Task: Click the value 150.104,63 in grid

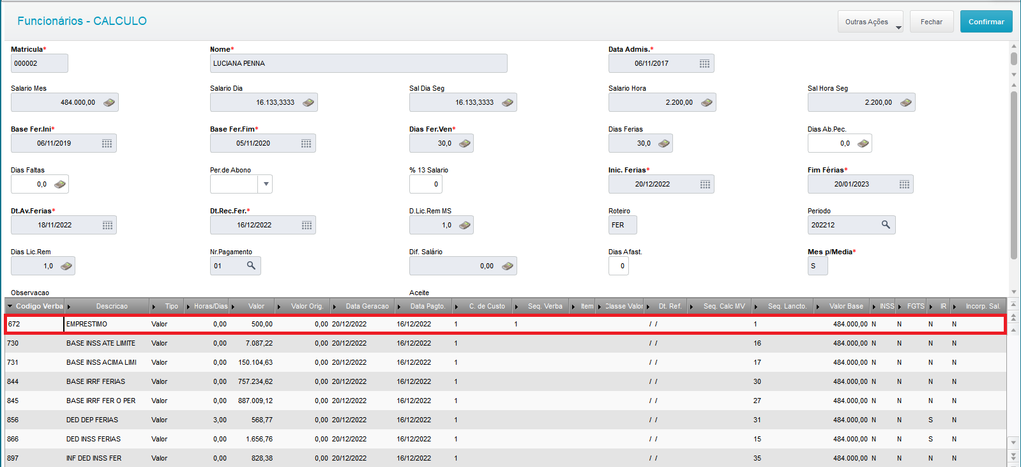Action: pos(255,362)
